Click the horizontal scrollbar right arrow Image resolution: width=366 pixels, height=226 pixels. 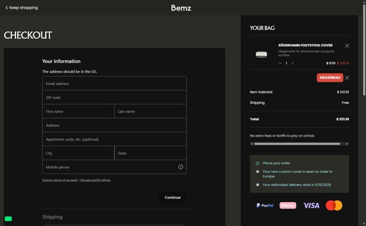coord(347,144)
